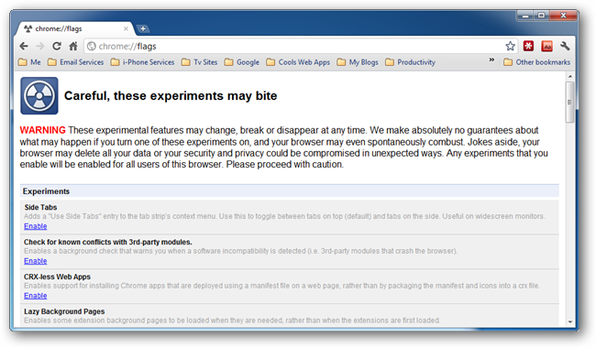This screenshot has height=348, width=596.
Task: Maximize the Chrome window
Action: tap(541, 16)
